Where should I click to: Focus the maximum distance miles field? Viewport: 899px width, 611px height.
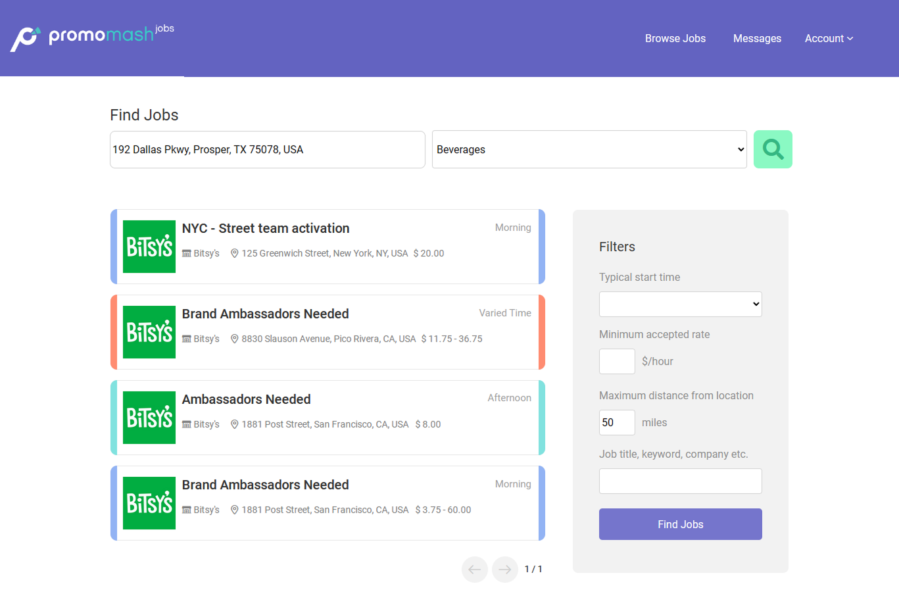pos(616,422)
